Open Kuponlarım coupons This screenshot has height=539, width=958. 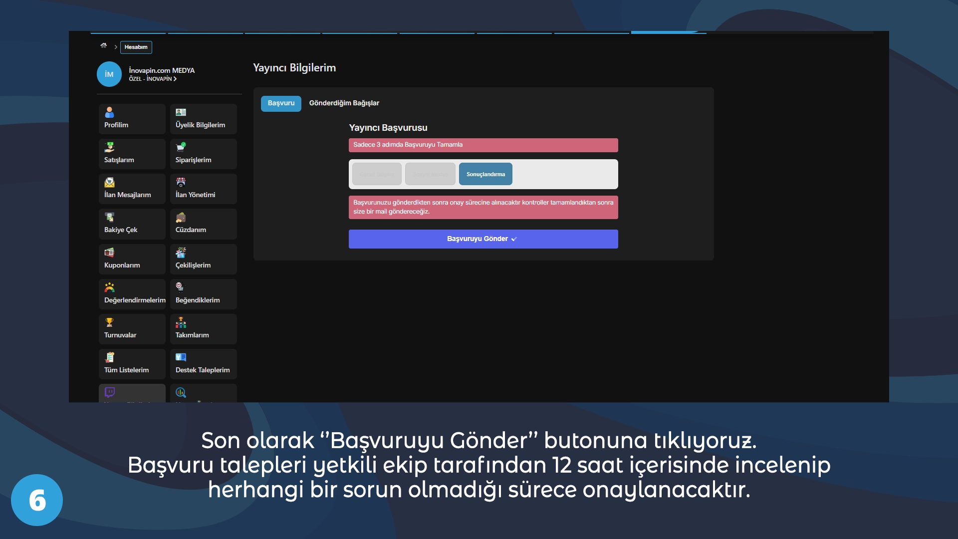[131, 259]
